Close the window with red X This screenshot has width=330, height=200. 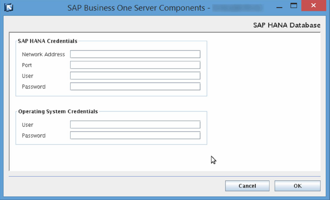click(313, 6)
